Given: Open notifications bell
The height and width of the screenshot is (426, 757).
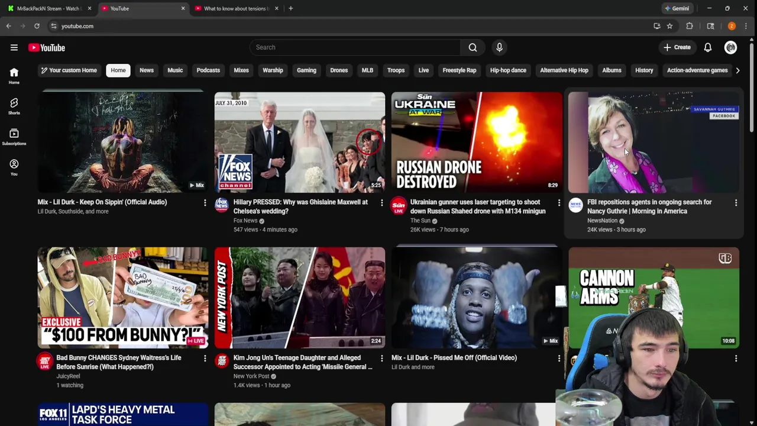Looking at the screenshot, I should point(707,47).
